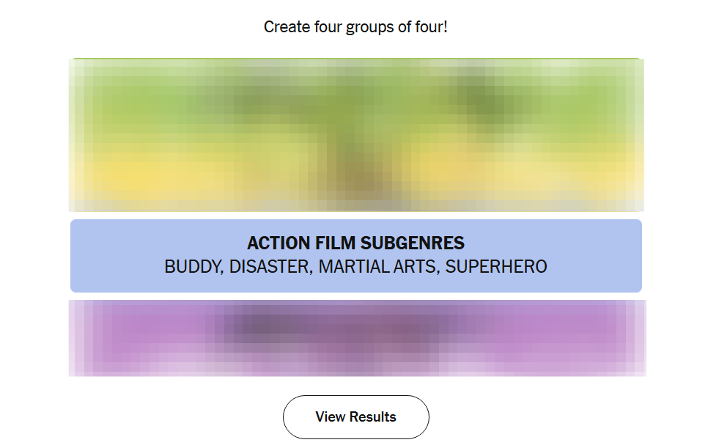
Task: Click the View Results button
Action: (355, 417)
